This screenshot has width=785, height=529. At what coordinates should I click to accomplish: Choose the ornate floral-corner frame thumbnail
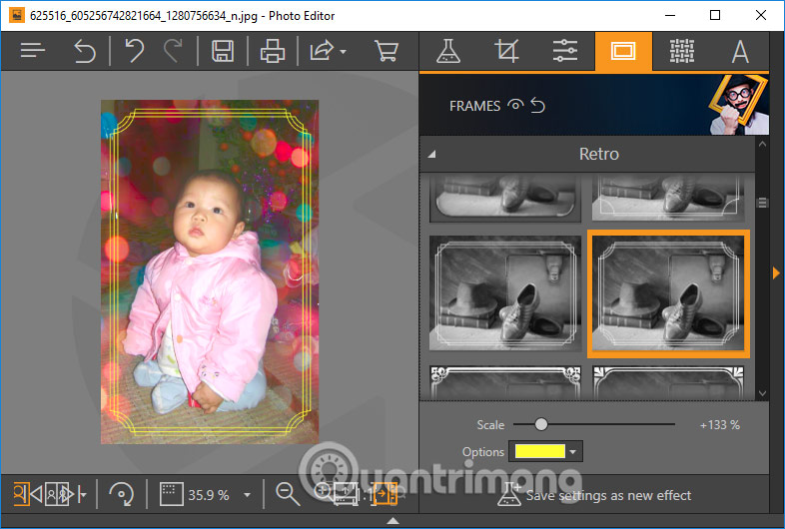[505, 382]
